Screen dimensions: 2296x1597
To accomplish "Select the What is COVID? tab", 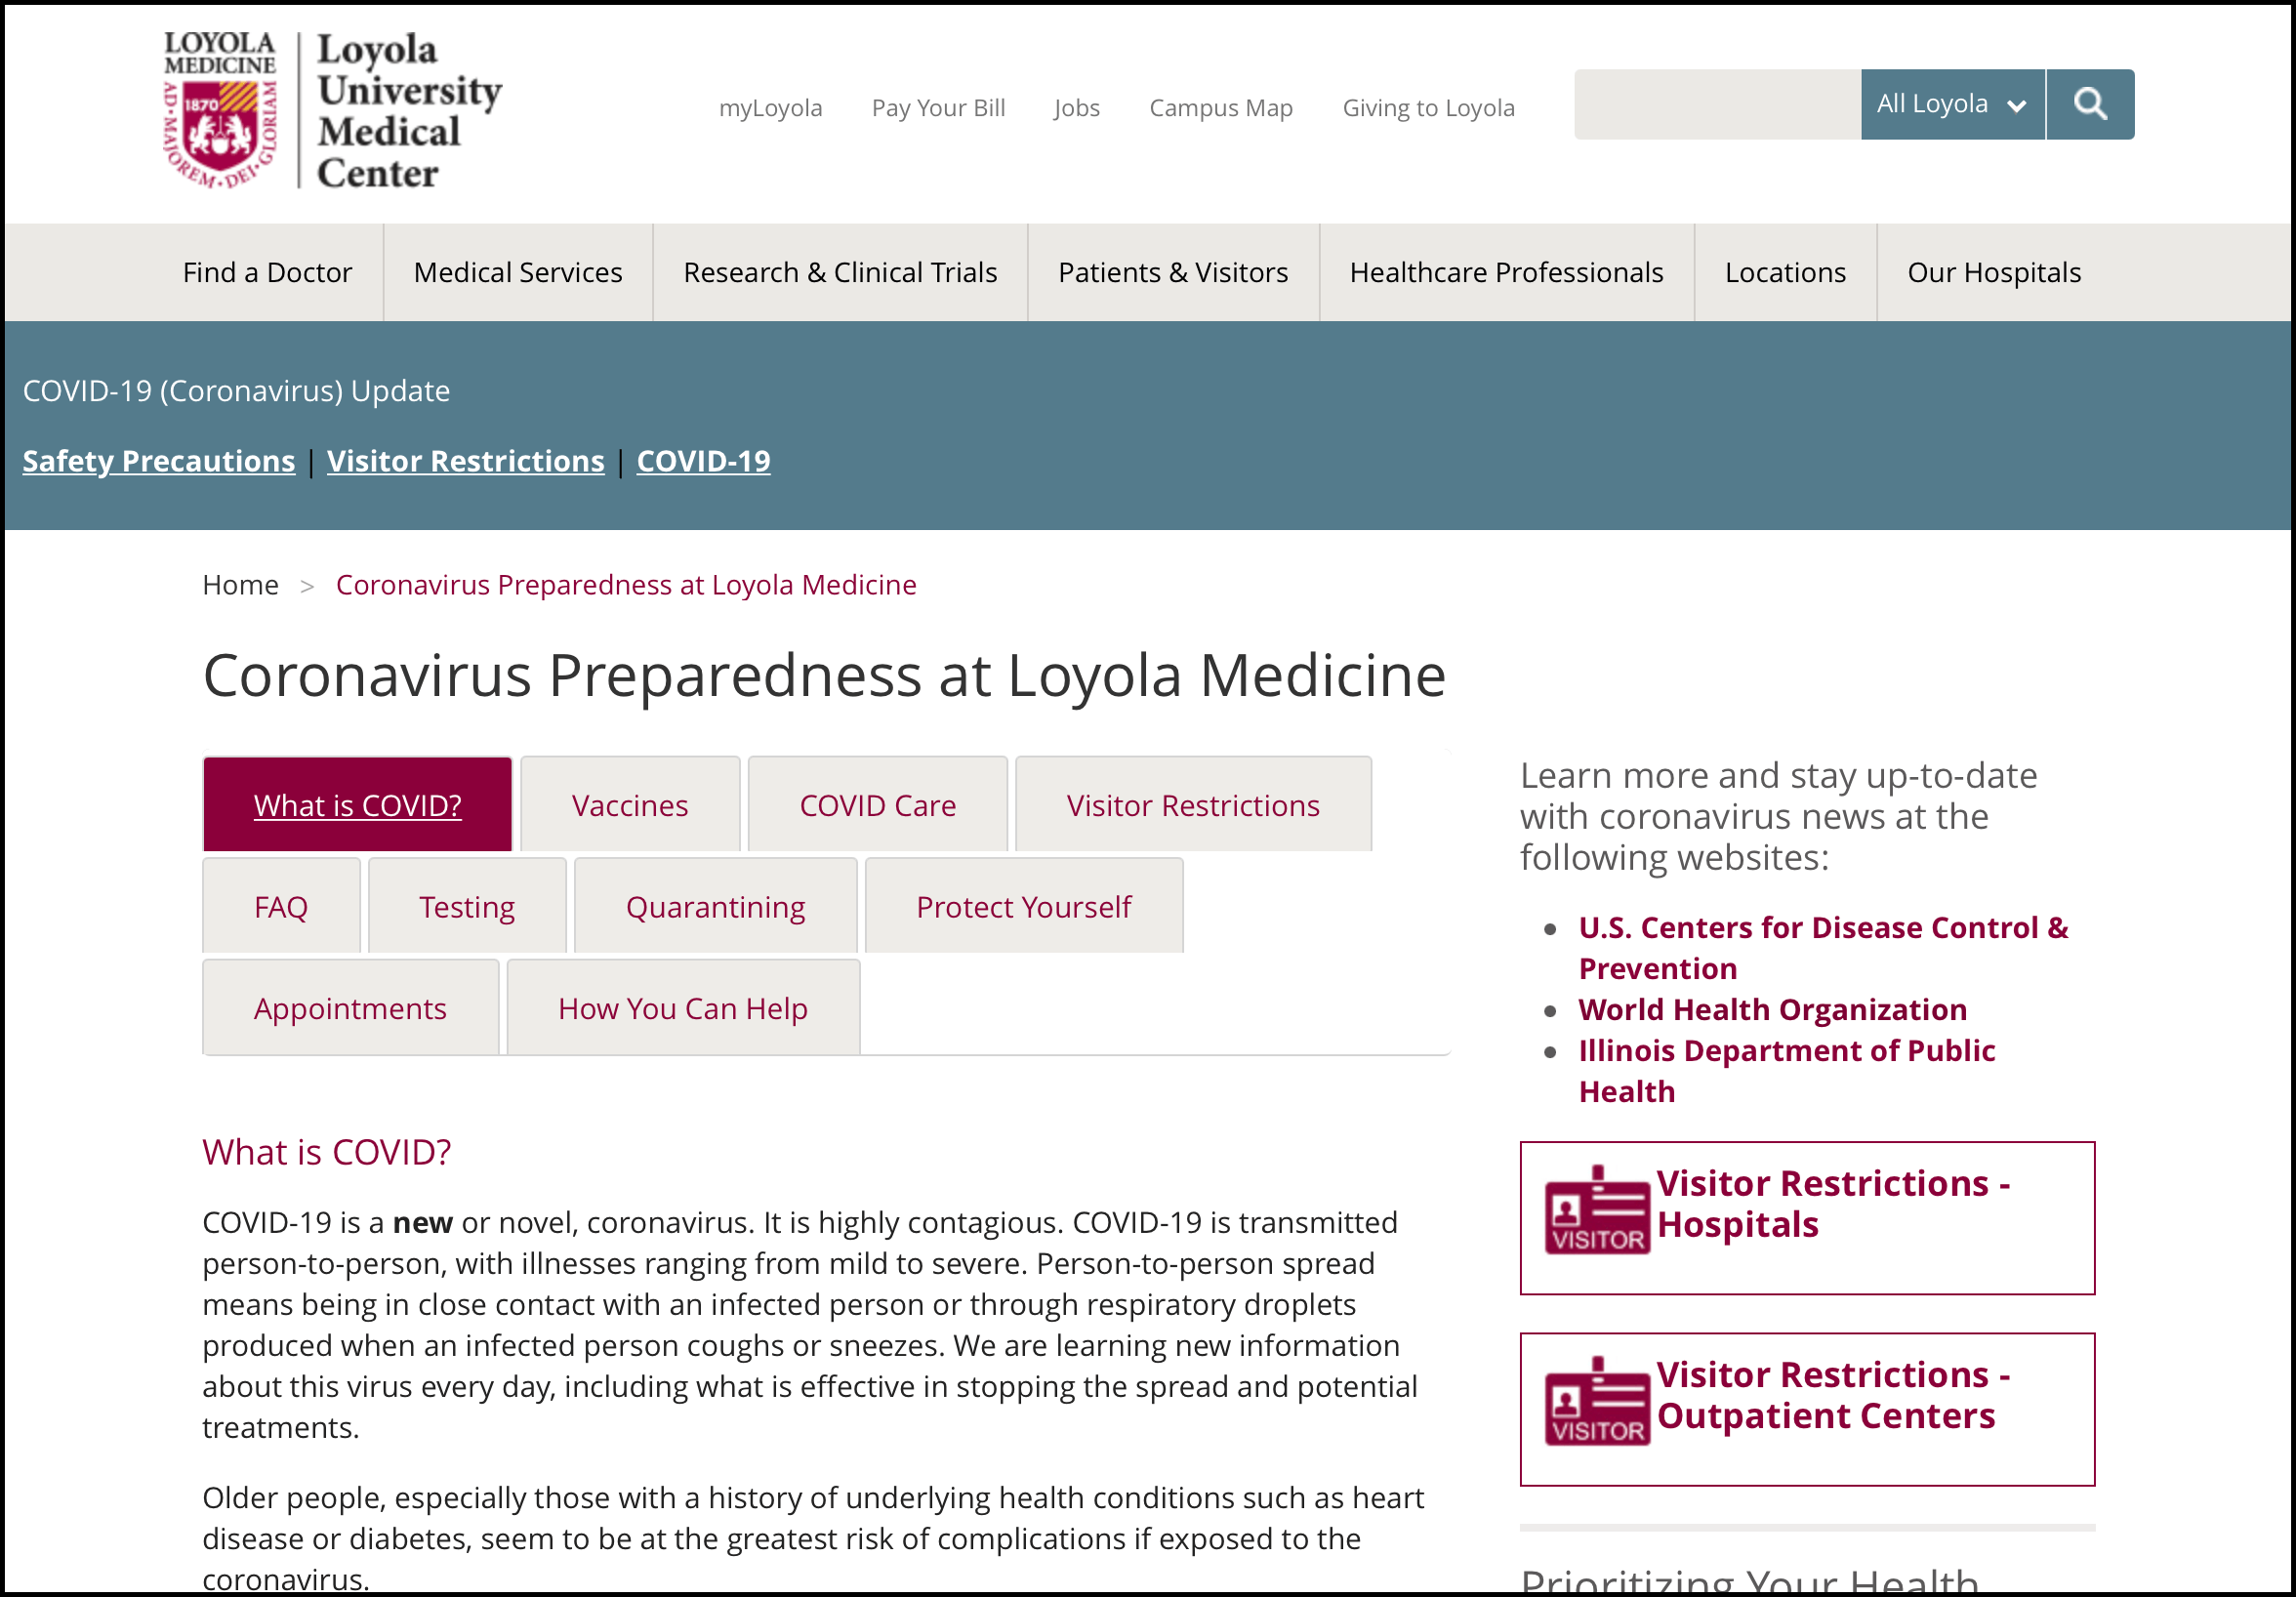I will 357,804.
